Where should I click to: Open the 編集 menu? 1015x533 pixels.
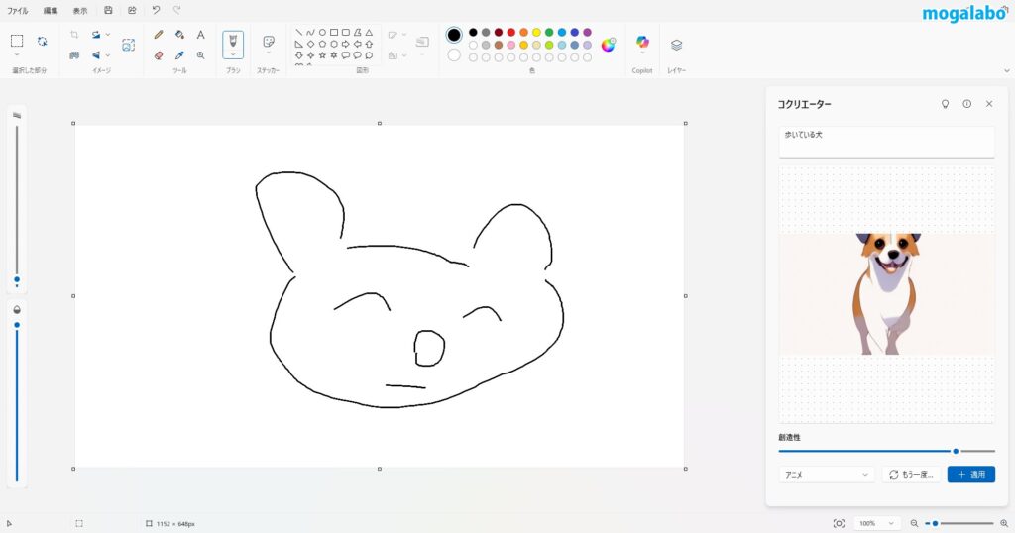51,10
